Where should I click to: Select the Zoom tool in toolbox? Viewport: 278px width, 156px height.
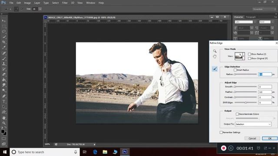[4, 123]
